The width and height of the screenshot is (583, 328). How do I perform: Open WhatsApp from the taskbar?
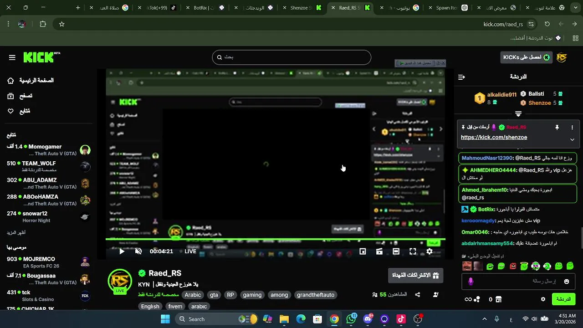[351, 319]
